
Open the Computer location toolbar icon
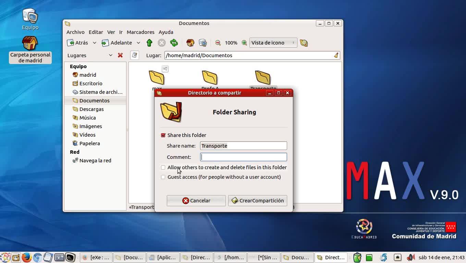pyautogui.click(x=203, y=43)
